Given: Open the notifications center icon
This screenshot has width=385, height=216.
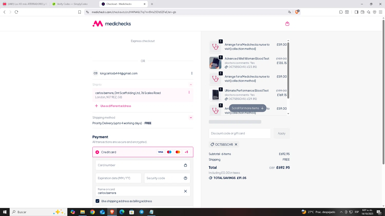Looking at the screenshot, I should point(379,212).
